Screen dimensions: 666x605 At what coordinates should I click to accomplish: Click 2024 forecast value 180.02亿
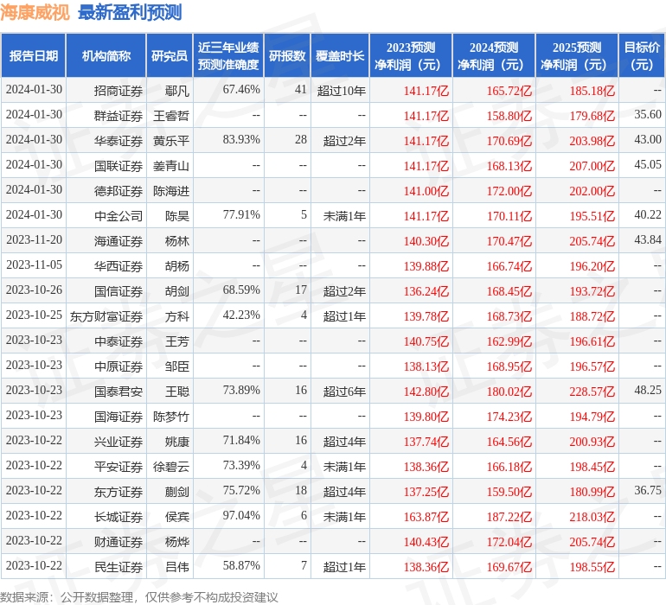click(509, 392)
